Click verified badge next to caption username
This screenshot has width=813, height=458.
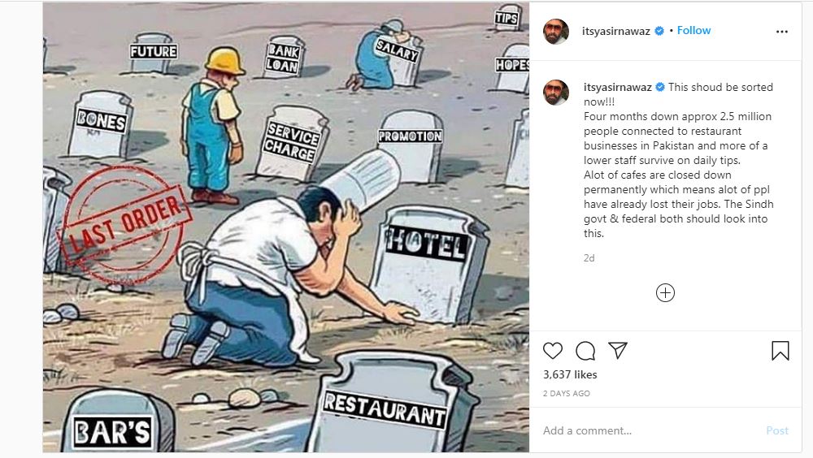[x=660, y=87]
